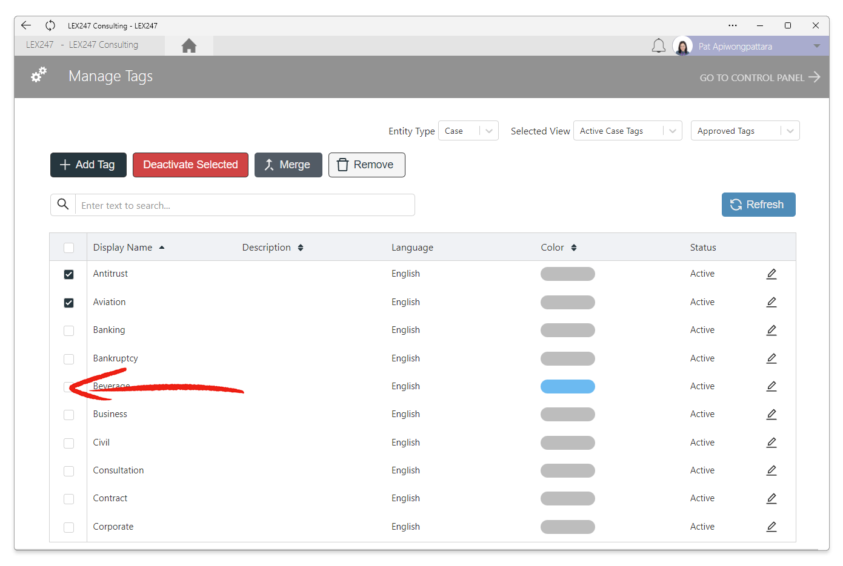This screenshot has height=566, width=843.
Task: Uncheck the Antitrust tag checkbox
Action: coord(69,274)
